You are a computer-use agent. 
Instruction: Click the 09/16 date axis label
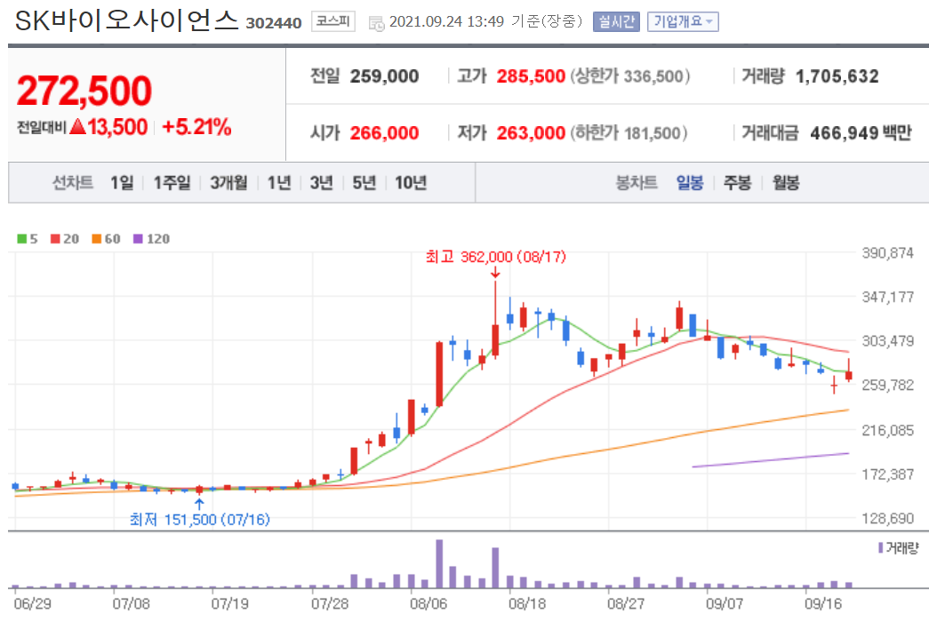[x=823, y=604]
